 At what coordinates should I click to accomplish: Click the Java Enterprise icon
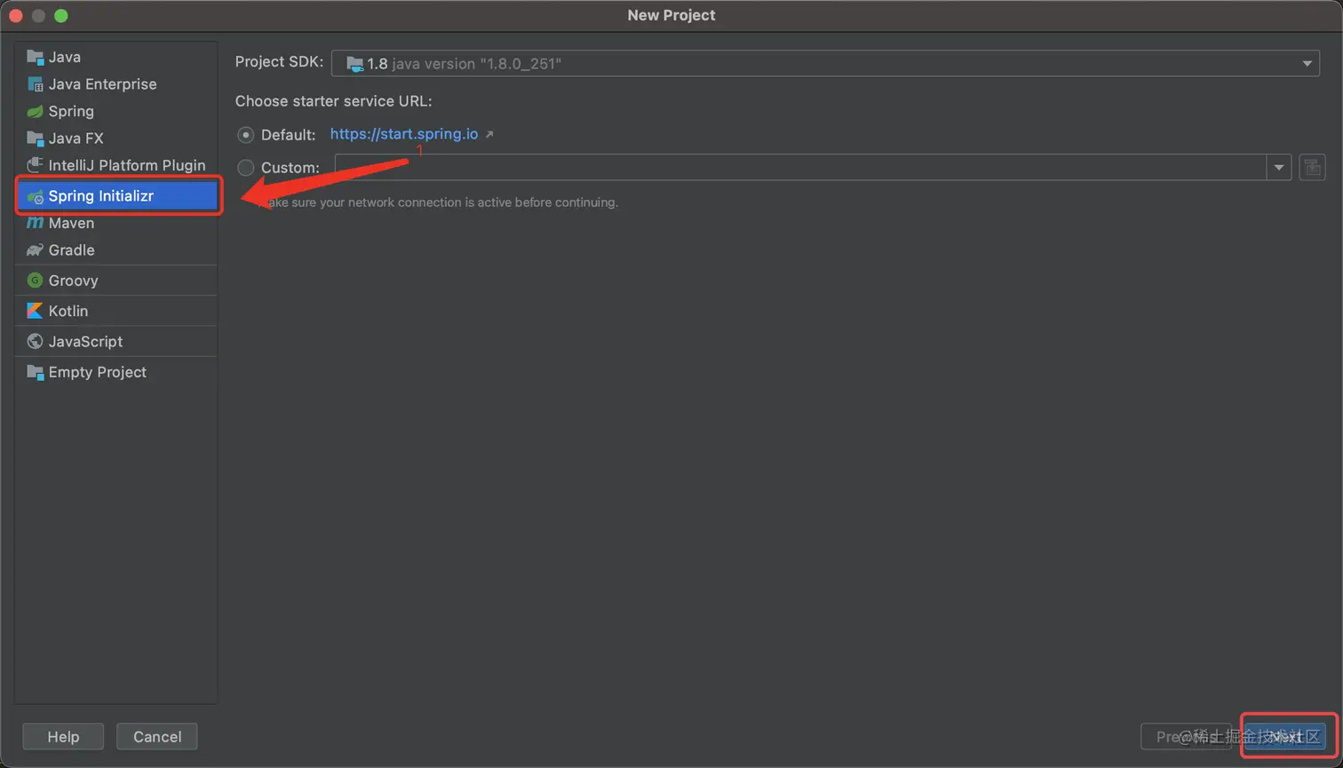[x=35, y=84]
